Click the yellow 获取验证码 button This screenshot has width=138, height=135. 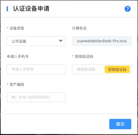click(117, 69)
